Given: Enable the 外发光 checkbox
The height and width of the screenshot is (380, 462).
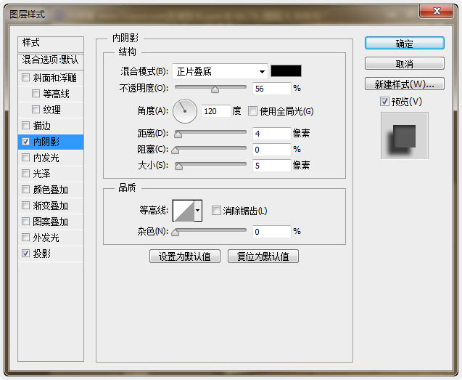Looking at the screenshot, I should click(26, 237).
